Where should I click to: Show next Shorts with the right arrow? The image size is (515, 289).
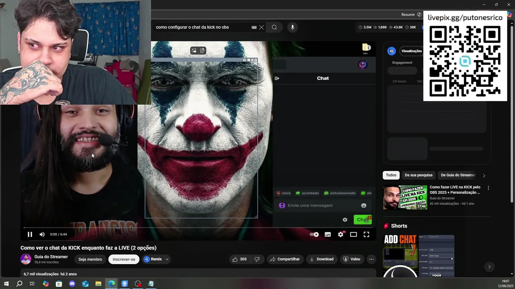[489, 267]
